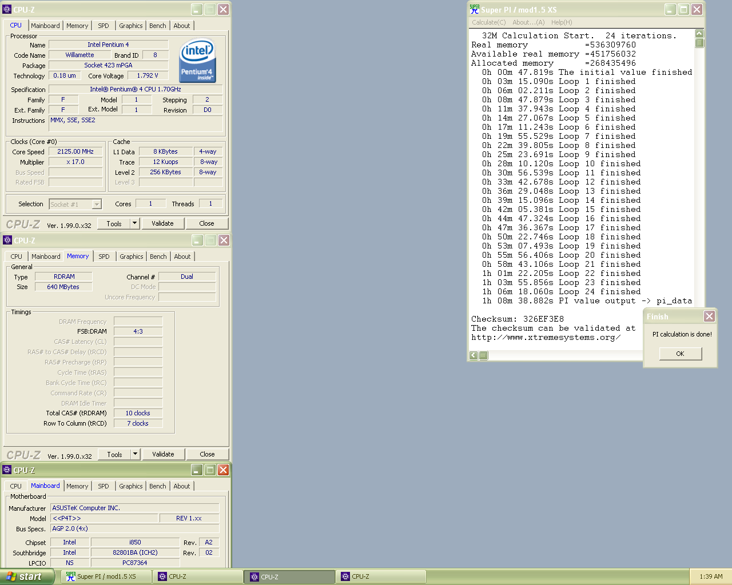Open the SPD tab in the Memory CPU-Z window
This screenshot has height=585, width=732.
click(x=104, y=257)
